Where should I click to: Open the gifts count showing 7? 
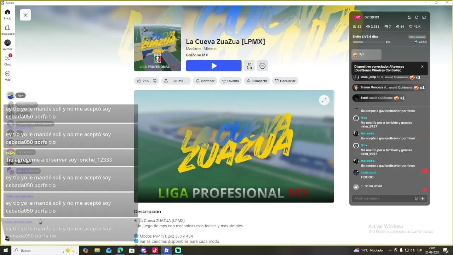tap(388, 27)
